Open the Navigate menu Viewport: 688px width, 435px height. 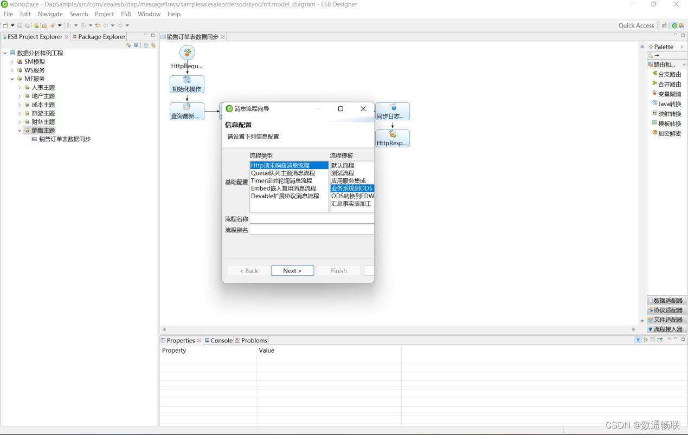(50, 14)
